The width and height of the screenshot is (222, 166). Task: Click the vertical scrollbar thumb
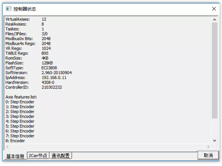pyautogui.click(x=215, y=70)
